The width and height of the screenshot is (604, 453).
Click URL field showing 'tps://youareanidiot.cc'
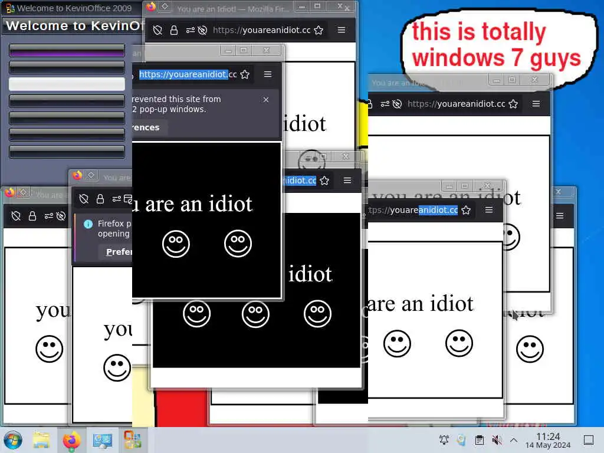(x=413, y=210)
